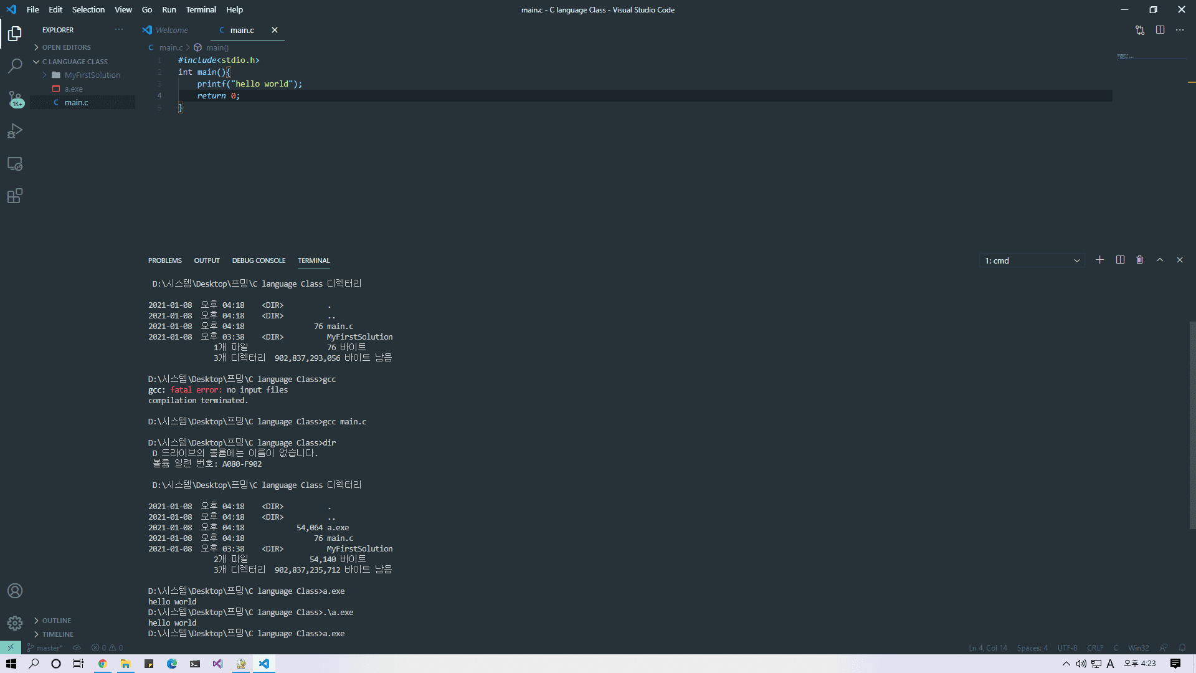Open the Remote Explorer view

pos(15,164)
